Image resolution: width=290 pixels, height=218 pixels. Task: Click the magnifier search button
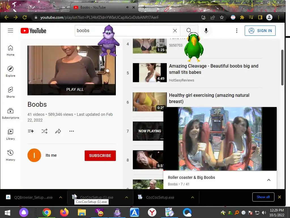[189, 31]
